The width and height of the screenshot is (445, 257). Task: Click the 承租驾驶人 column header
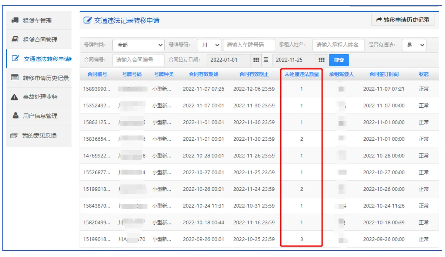pos(341,74)
